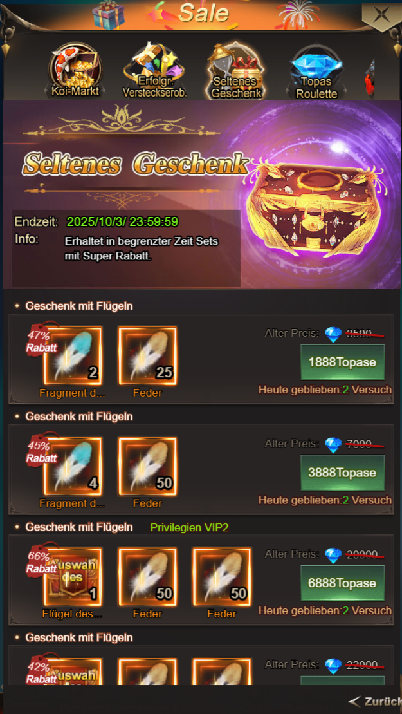The image size is (402, 714).
Task: Open the Flügel des... selection chest item
Action: 73,577
